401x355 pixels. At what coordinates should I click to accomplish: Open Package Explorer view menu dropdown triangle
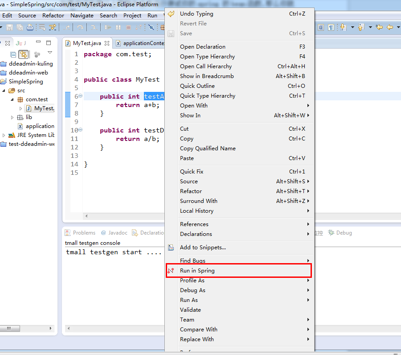point(50,53)
